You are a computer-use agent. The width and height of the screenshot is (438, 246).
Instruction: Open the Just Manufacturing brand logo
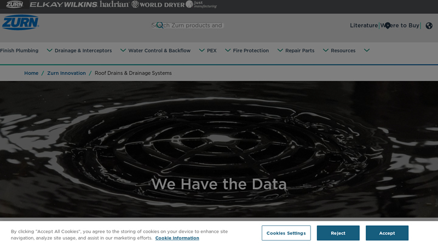pyautogui.click(x=201, y=4)
